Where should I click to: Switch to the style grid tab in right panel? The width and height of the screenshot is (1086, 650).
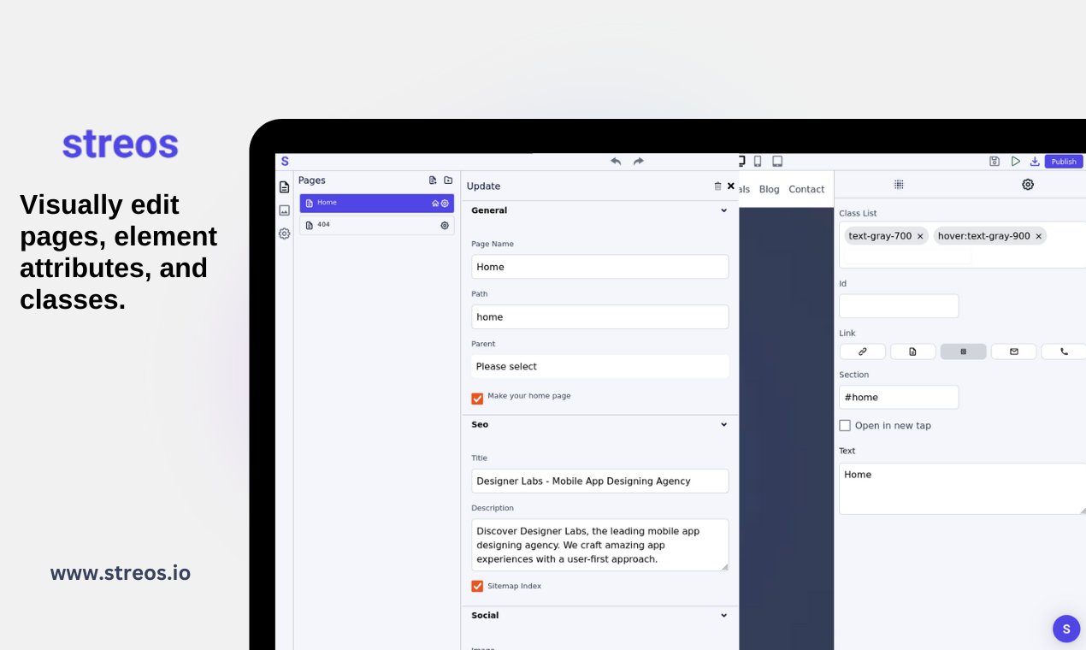[x=899, y=184]
